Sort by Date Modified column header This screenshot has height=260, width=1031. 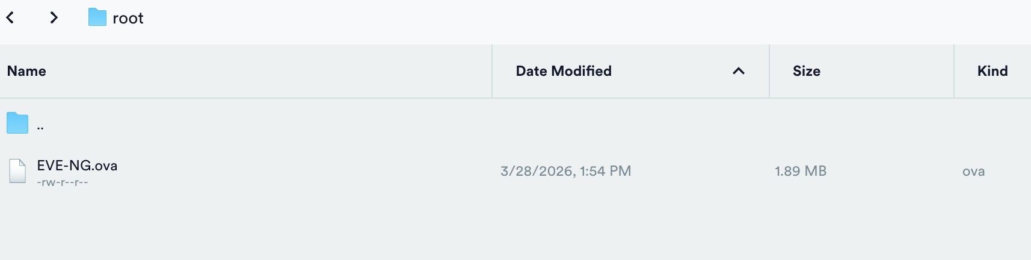564,71
